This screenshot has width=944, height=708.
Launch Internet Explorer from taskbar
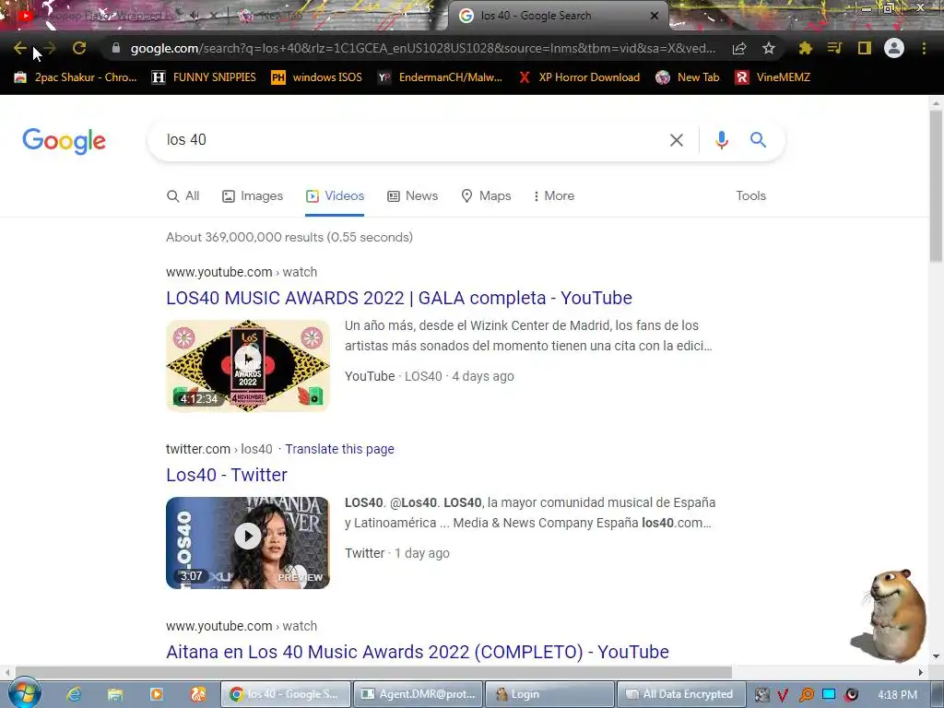[74, 694]
